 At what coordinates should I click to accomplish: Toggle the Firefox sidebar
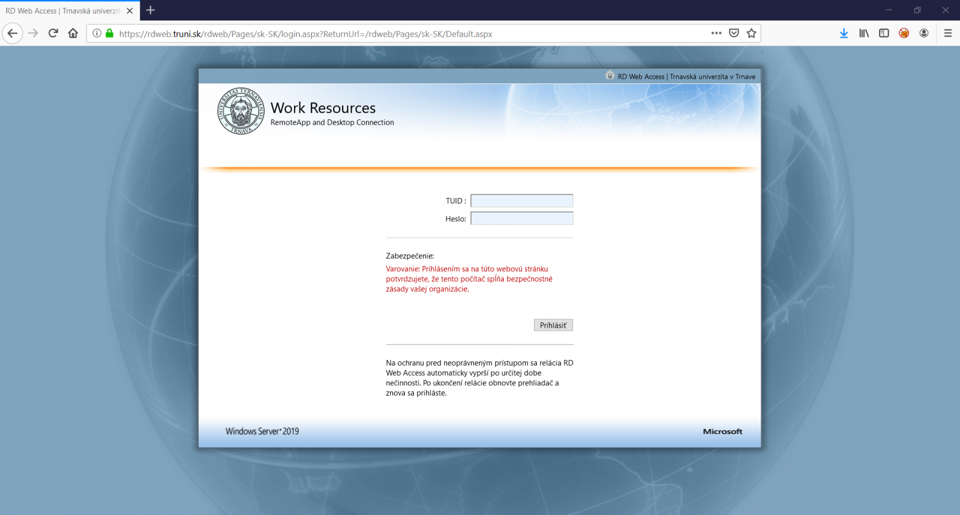pos(884,33)
